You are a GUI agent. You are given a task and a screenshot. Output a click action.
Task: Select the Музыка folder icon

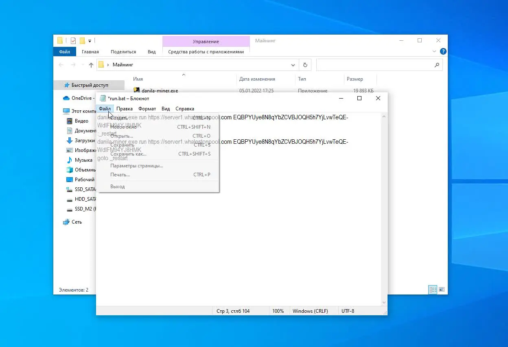click(70, 160)
